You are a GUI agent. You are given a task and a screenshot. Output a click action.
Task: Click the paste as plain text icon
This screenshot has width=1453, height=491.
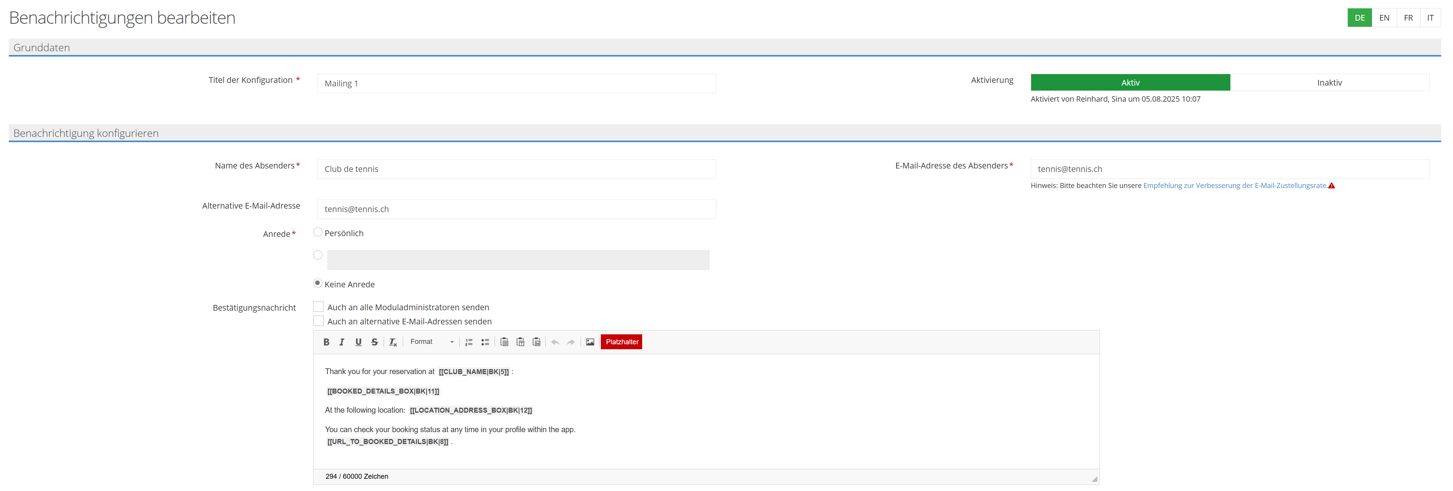521,342
